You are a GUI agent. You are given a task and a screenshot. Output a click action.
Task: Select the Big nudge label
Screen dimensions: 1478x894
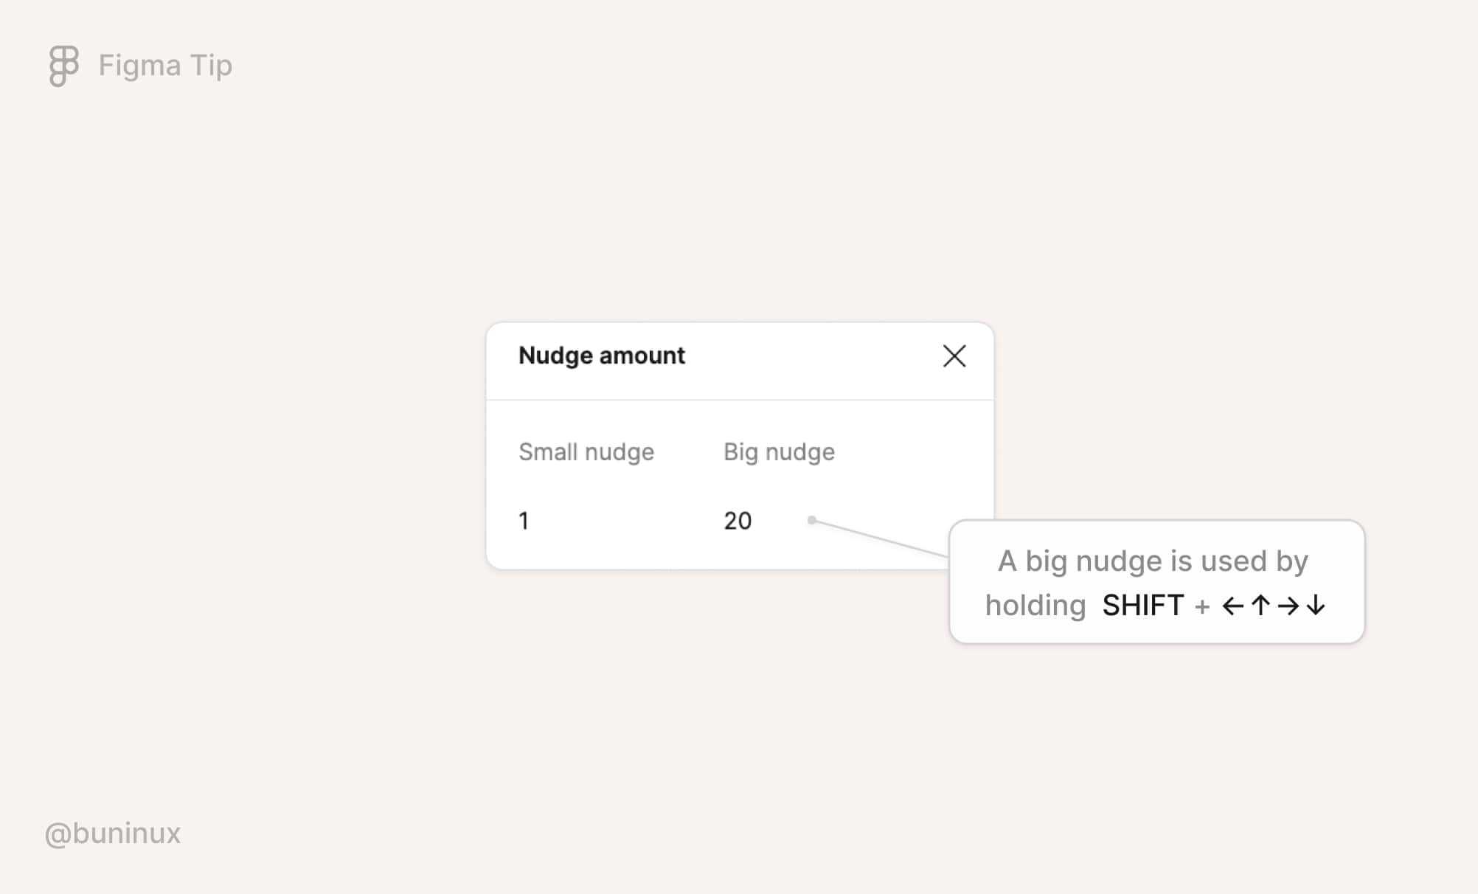[x=778, y=451]
